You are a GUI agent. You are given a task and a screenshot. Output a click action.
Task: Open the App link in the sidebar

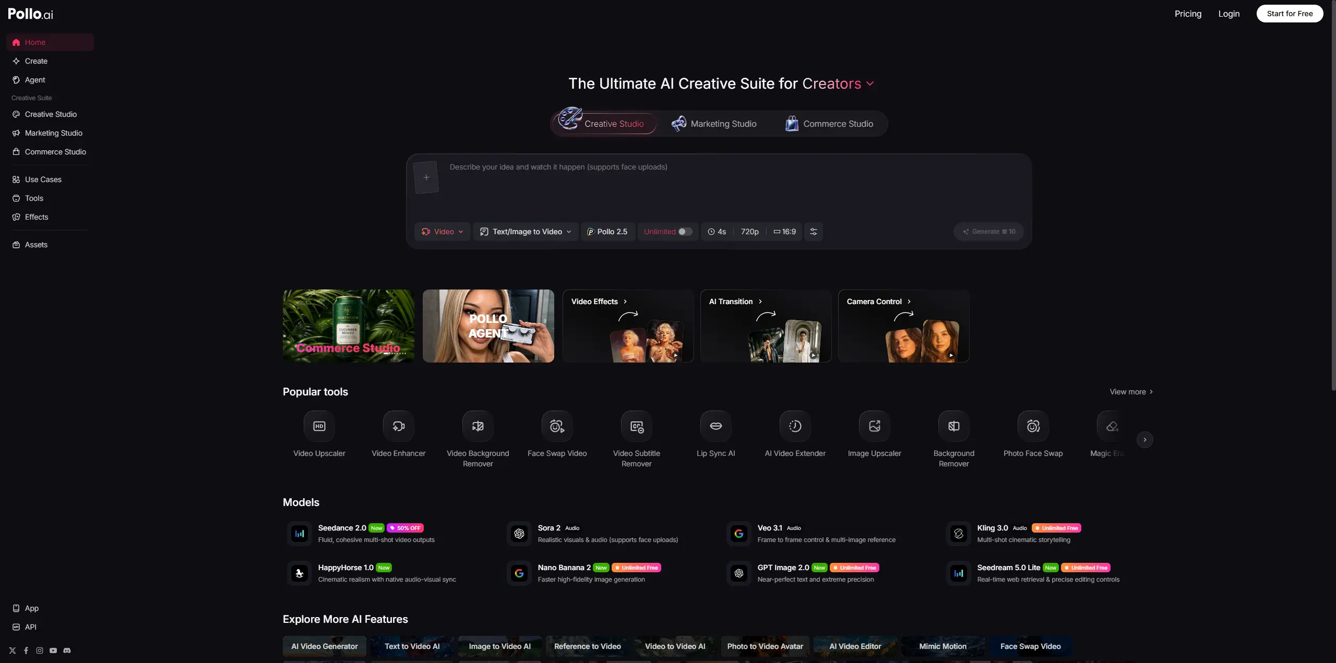point(50,608)
